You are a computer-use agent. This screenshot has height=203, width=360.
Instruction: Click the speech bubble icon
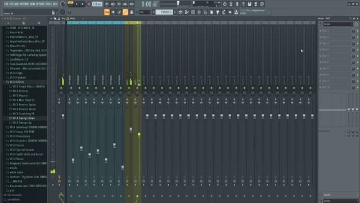262,4
